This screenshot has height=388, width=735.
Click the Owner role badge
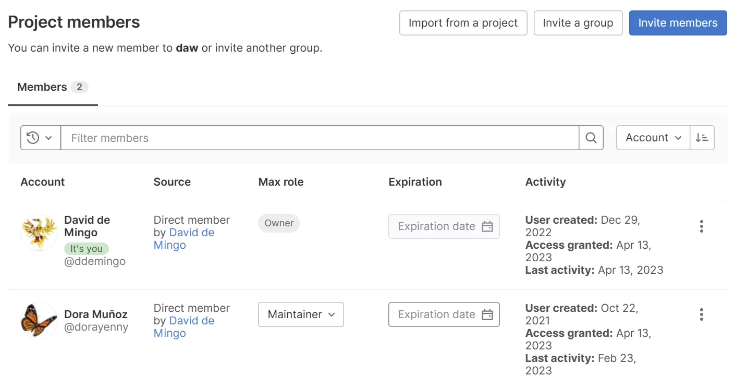pyautogui.click(x=279, y=223)
